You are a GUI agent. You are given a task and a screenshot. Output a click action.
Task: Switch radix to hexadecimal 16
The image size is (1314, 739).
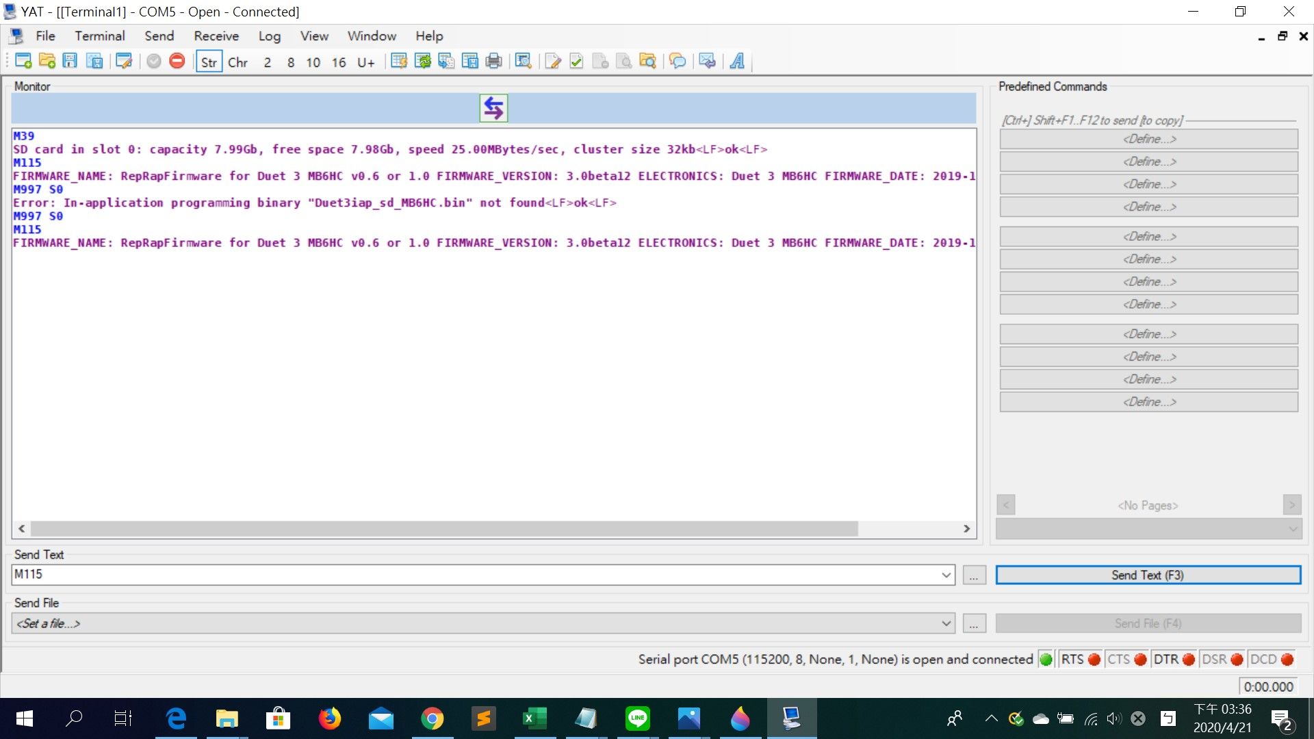339,62
